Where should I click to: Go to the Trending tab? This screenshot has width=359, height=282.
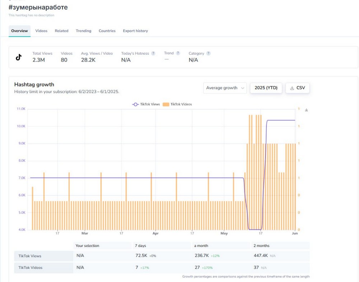83,31
